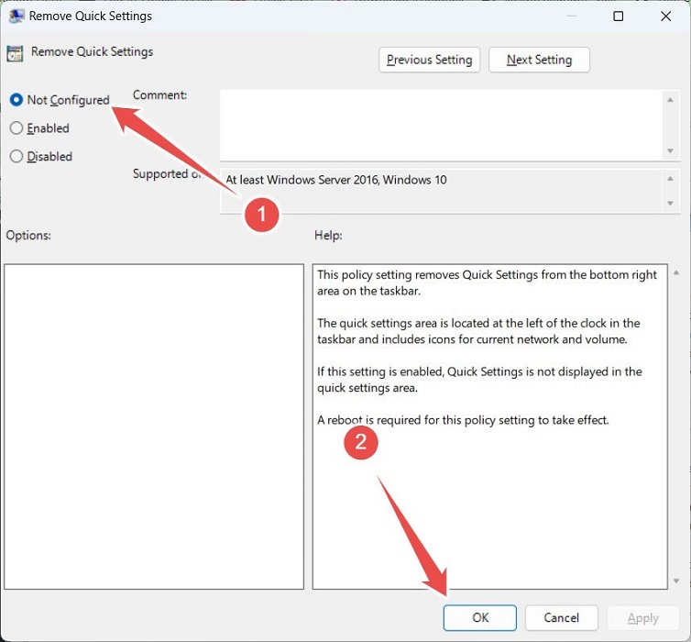Click help text 'If this setting is enabled'
691x642 pixels.
point(379,371)
